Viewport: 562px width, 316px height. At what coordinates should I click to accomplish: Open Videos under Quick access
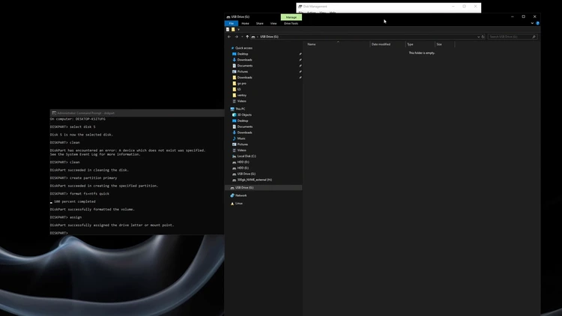(241, 101)
